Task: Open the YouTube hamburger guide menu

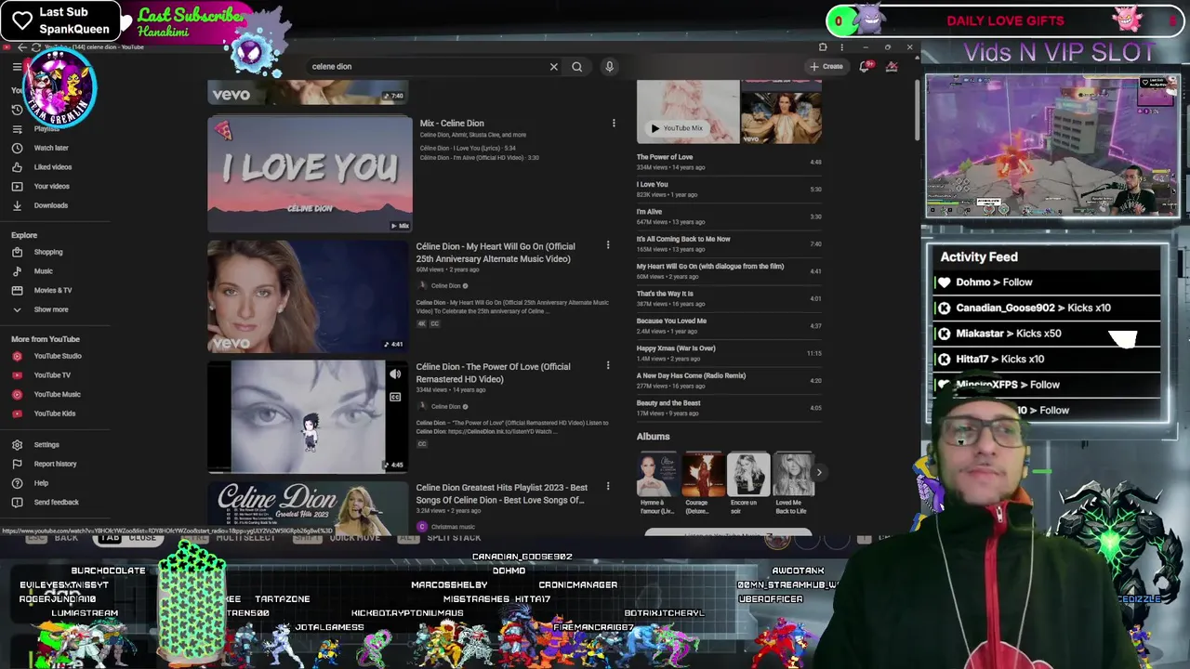Action: pos(17,67)
